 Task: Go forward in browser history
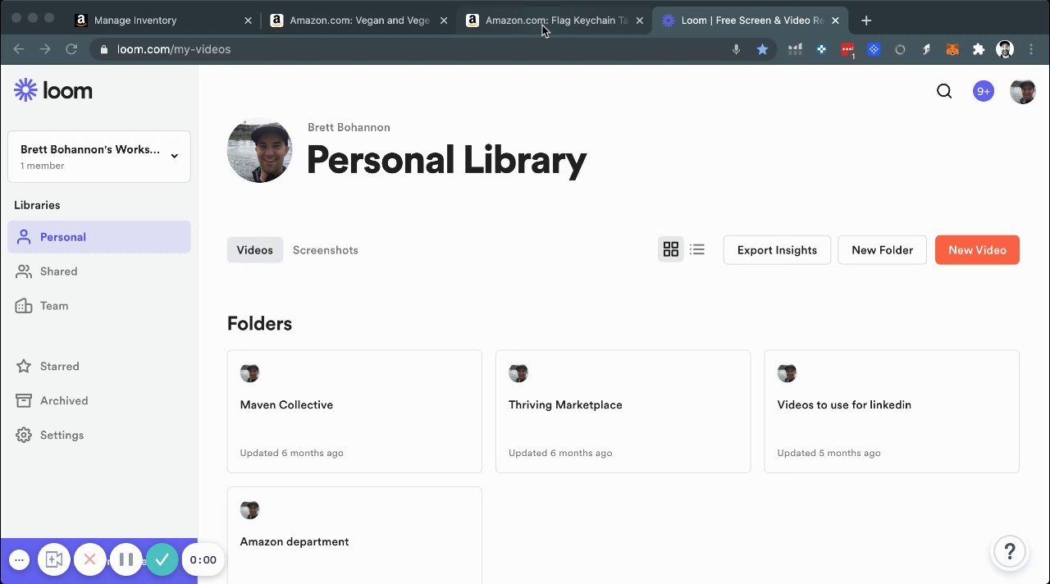pyautogui.click(x=45, y=49)
